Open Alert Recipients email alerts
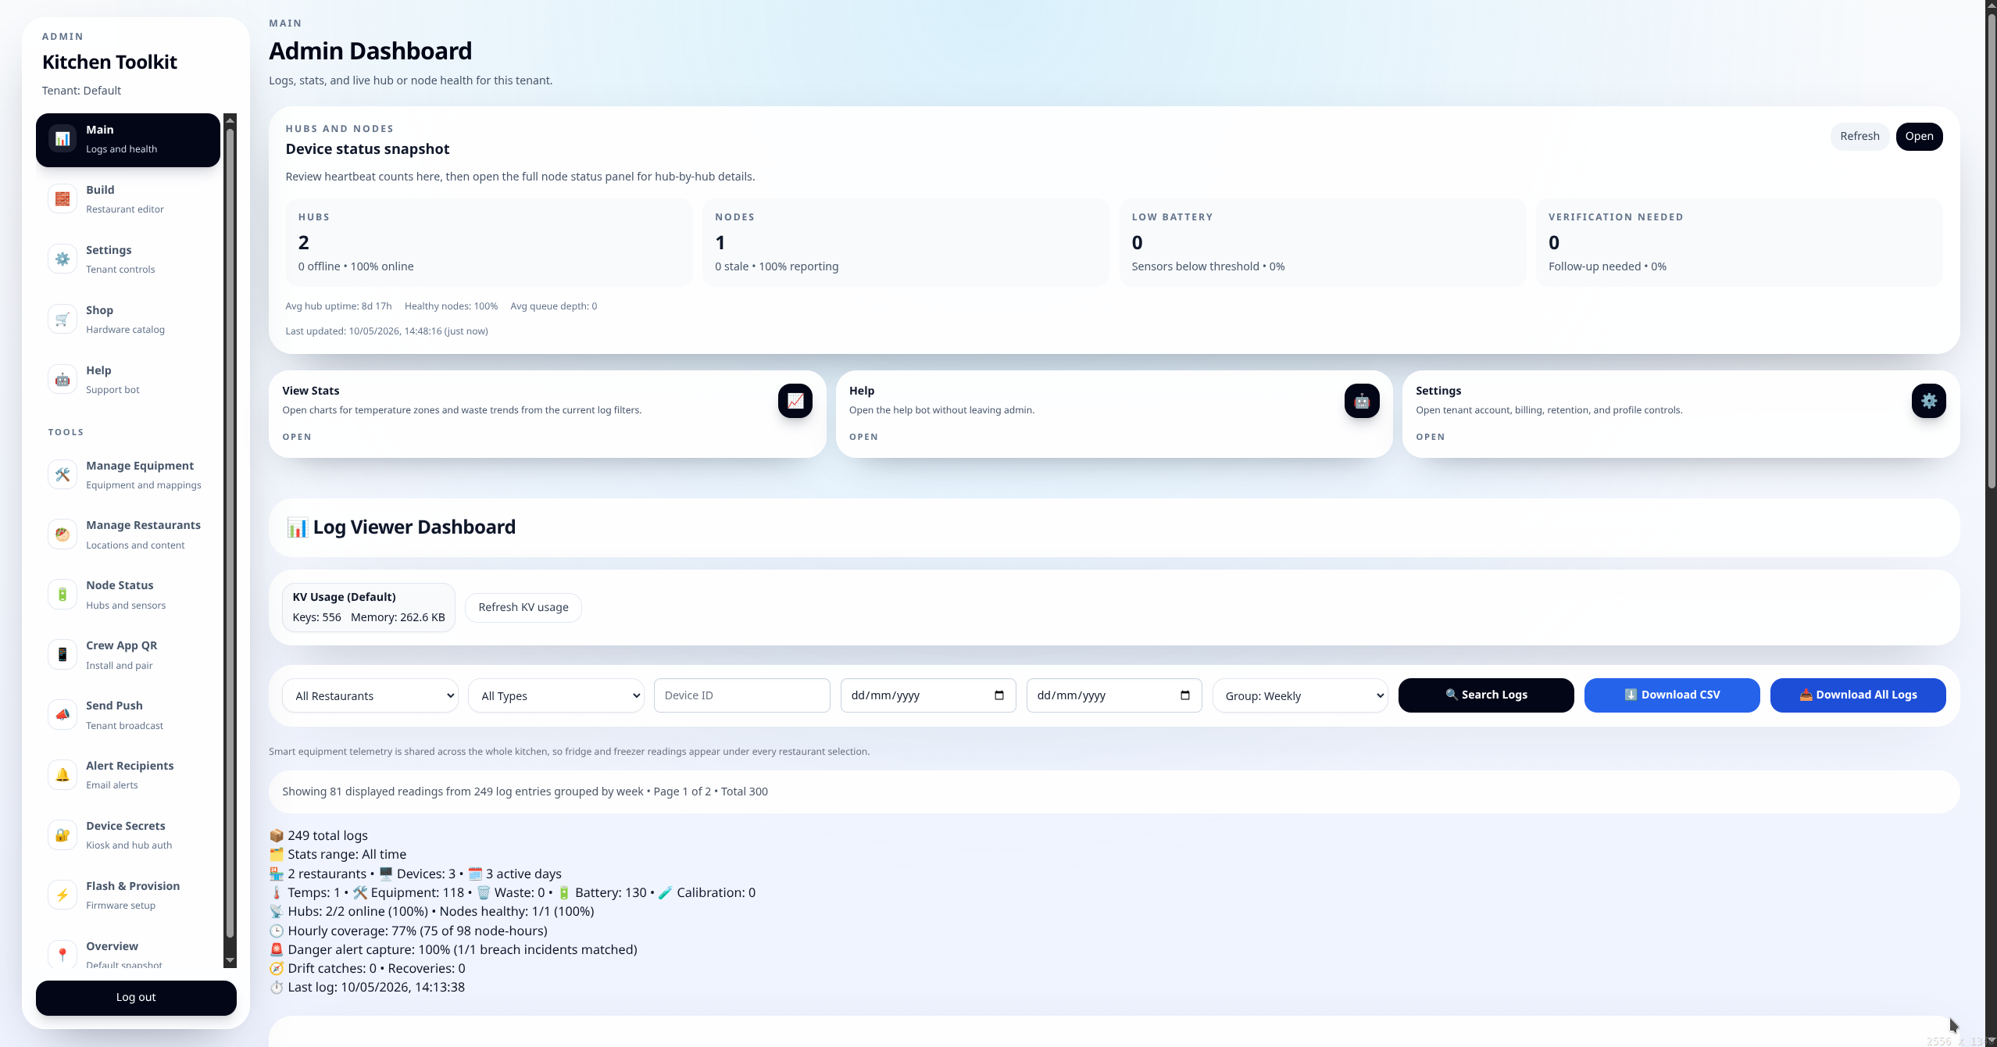This screenshot has height=1047, width=1997. 128,775
